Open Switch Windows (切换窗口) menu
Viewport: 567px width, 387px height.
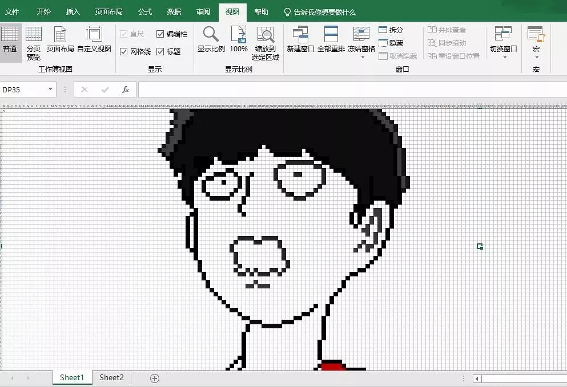[504, 43]
